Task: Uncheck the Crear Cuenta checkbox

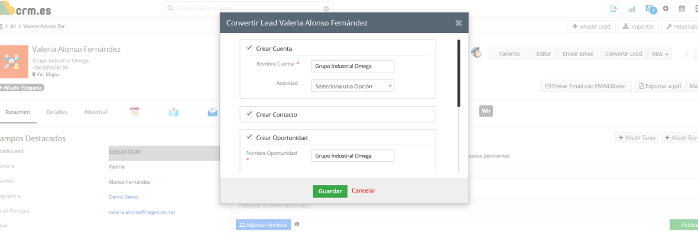Action: pos(249,48)
